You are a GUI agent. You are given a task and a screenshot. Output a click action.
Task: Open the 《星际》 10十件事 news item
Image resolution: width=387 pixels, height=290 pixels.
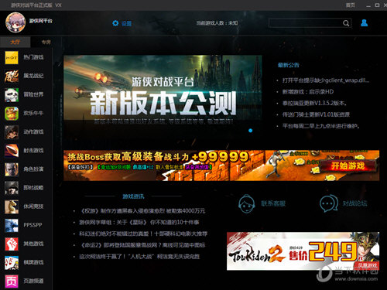coord(139,222)
